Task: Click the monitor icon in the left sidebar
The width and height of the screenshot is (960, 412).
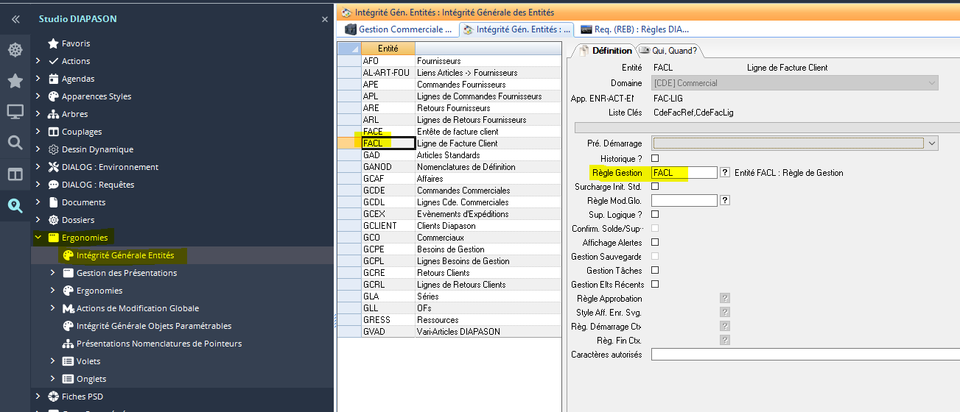Action: [15, 112]
